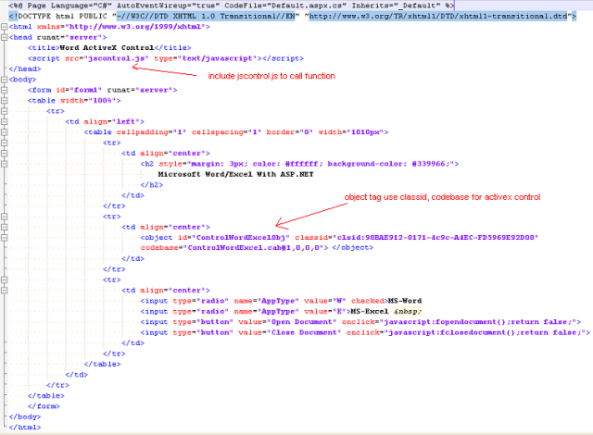Click the type value "text/javascript"
Screen dimensions: 593x435
pos(217,58)
